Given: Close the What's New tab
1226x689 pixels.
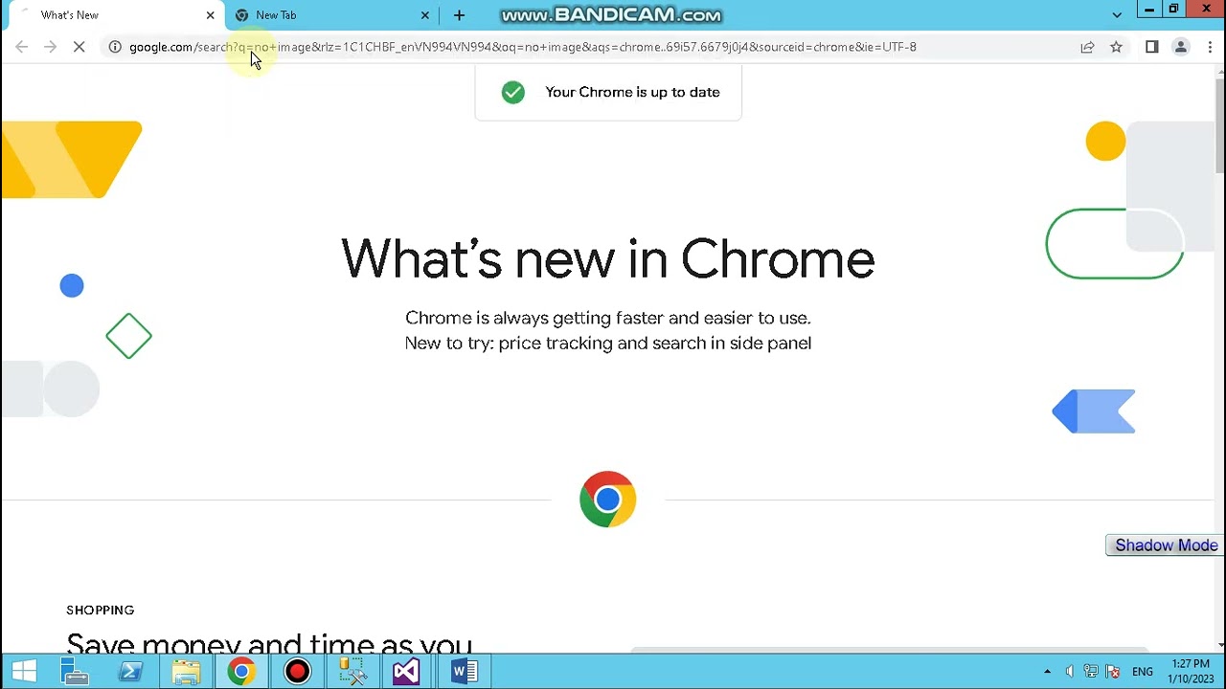Looking at the screenshot, I should pos(211,15).
